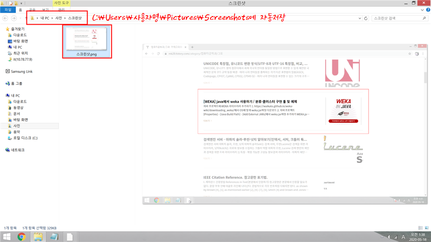Click the volume speaker tray icon
Screen dimensions: 431x242
389,237
